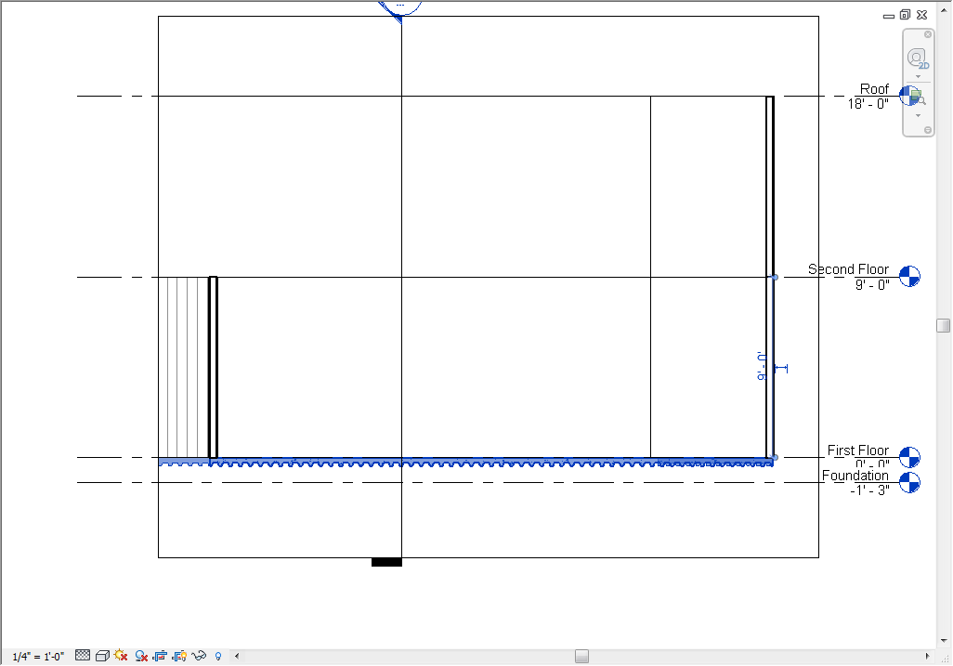Select the -1' - 3" Foundation elevation value
The width and height of the screenshot is (953, 666).
point(869,490)
